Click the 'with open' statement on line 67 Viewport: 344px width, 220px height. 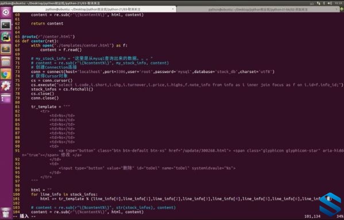click(x=79, y=45)
